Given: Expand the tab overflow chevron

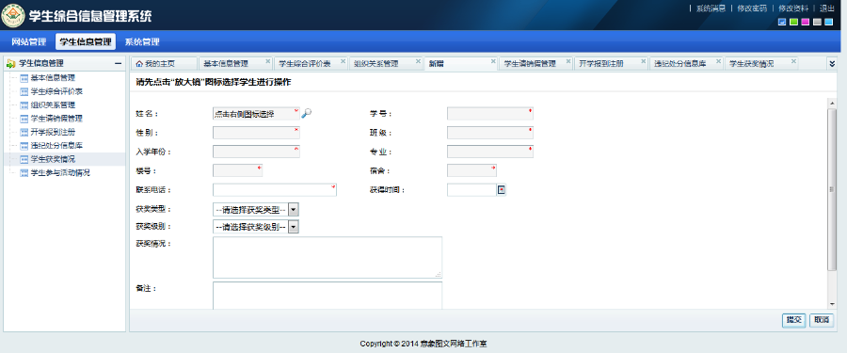Looking at the screenshot, I should pyautogui.click(x=833, y=64).
